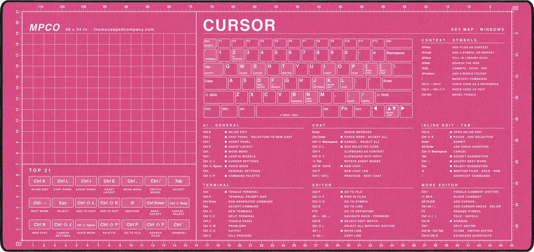Click square marker beside Sidebar in More Editor
The image size is (534, 252).
point(451,221)
